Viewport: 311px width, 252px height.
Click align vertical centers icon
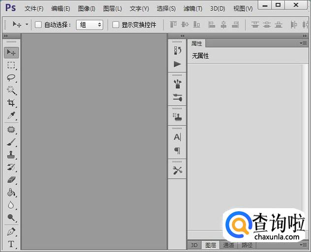point(185,25)
